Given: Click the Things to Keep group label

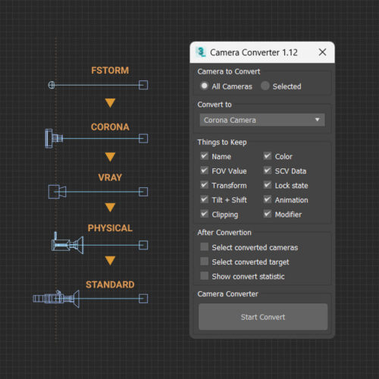Looking at the screenshot, I should [222, 143].
